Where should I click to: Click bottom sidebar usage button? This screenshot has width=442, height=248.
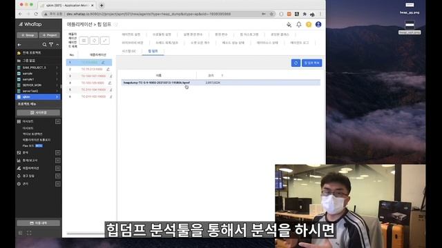(x=39, y=223)
